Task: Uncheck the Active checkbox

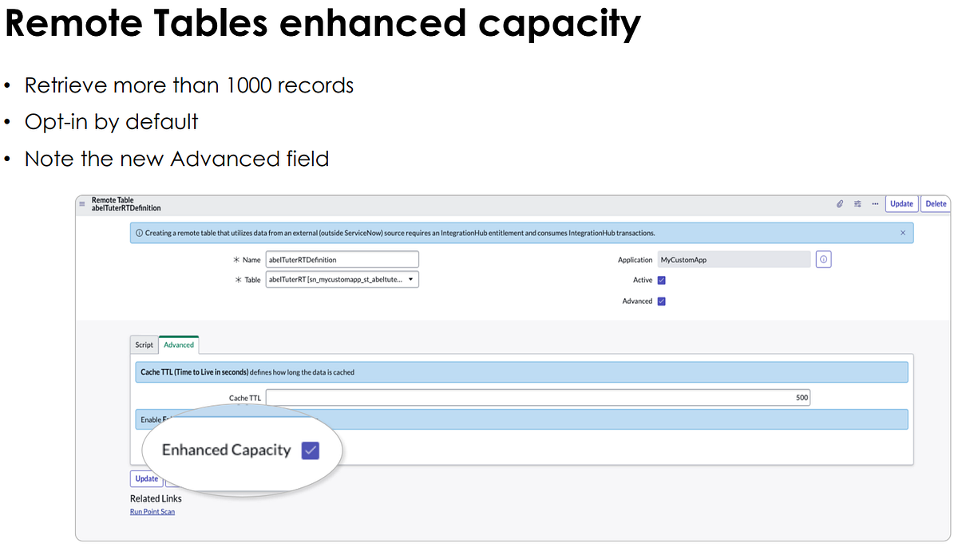Action: (660, 280)
